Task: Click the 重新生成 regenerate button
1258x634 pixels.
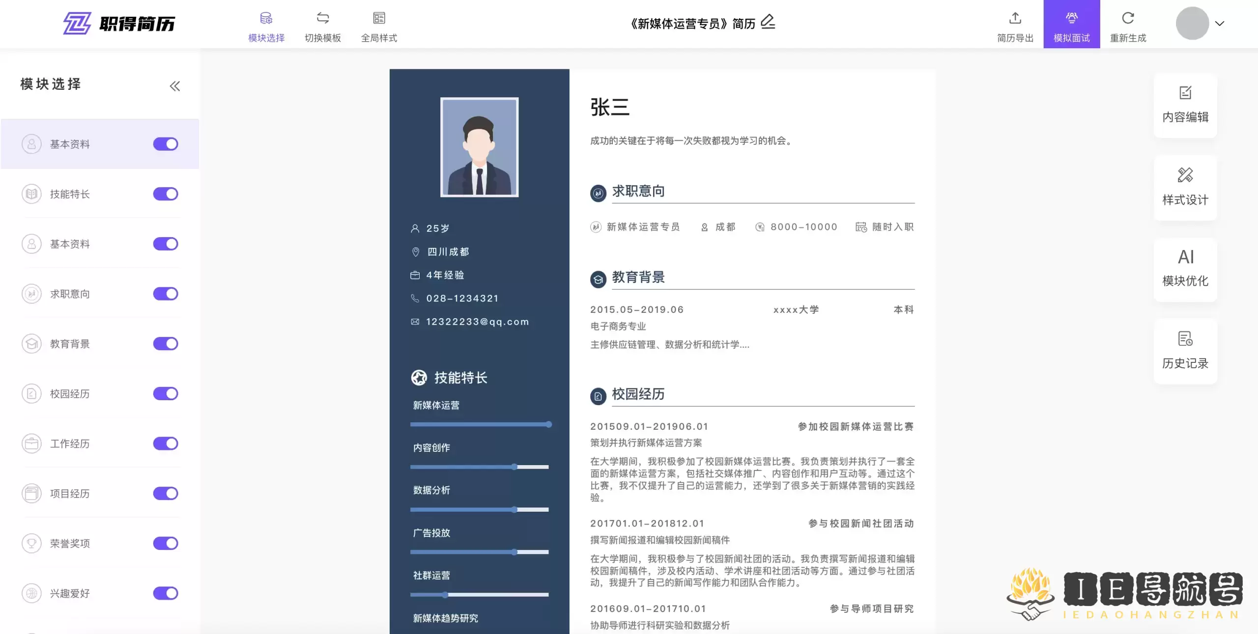Action: click(x=1128, y=24)
